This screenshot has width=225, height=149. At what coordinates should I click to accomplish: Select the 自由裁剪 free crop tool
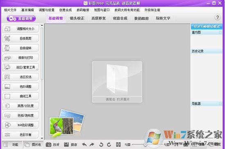pos(20,38)
